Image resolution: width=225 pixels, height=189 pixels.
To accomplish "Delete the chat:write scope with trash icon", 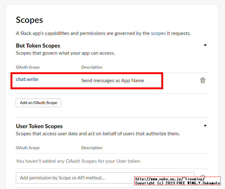I will 203,80.
